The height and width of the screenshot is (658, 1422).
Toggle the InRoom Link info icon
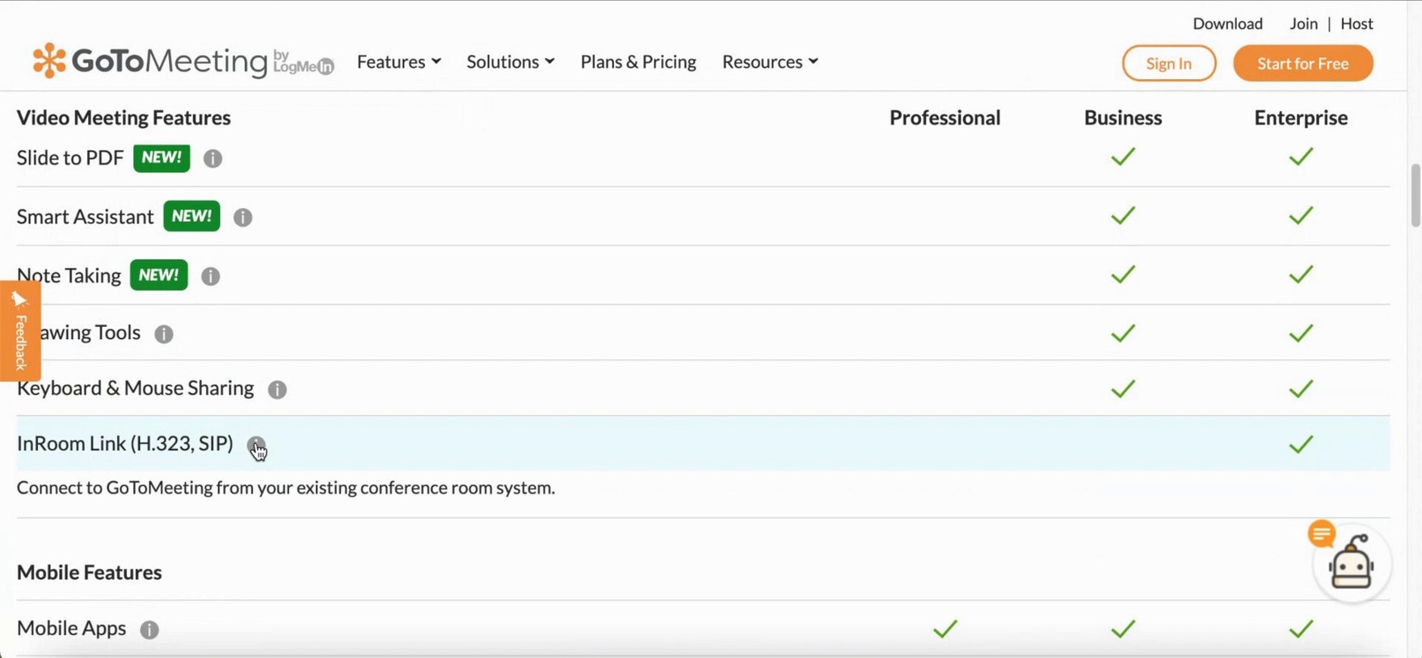[x=256, y=445]
